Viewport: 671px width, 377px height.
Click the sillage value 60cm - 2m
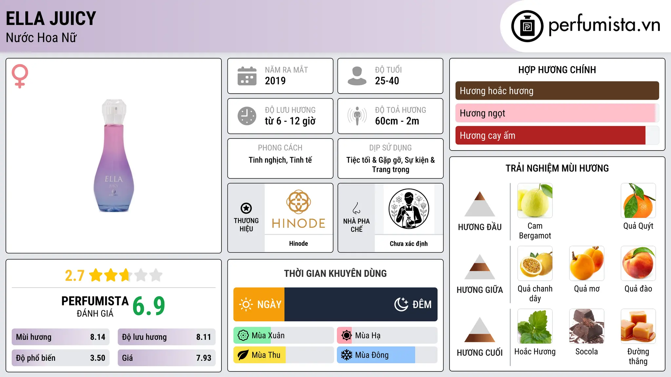pos(397,121)
